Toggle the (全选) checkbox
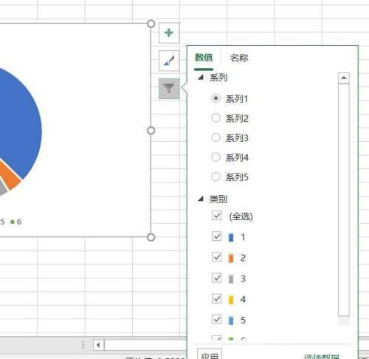Screen dimensions: 369x359 217,215
